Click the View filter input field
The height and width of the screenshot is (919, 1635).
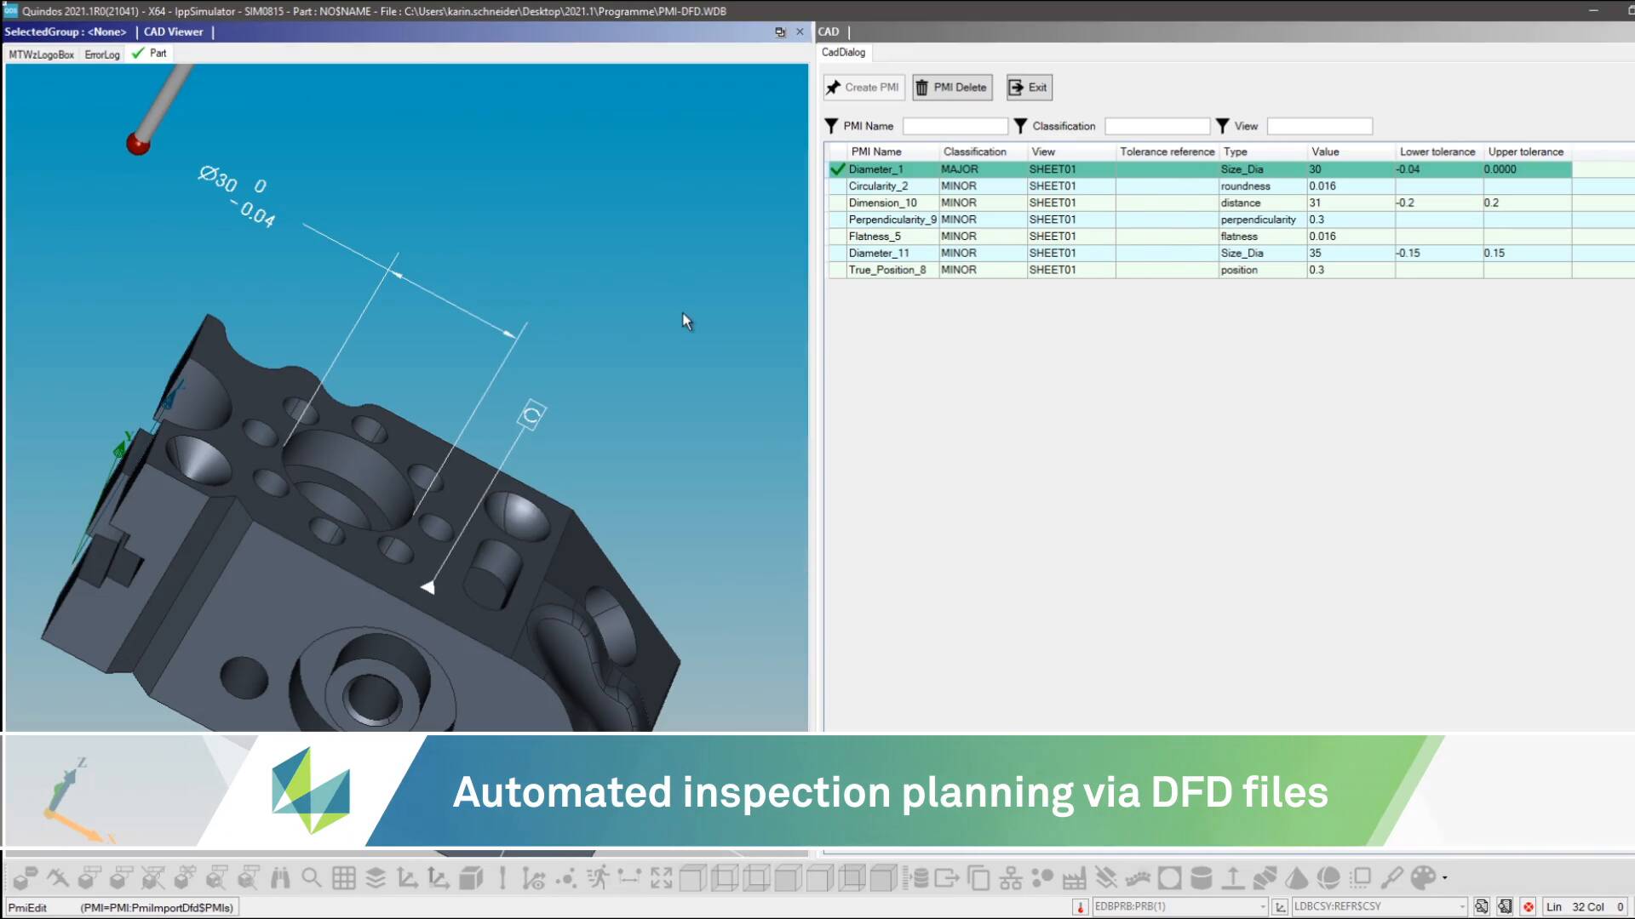coord(1319,126)
